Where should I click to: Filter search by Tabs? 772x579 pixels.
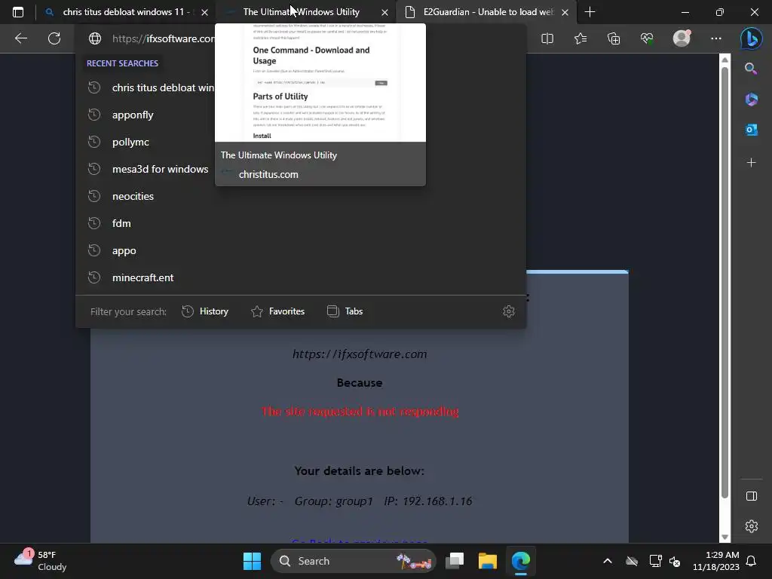tap(345, 311)
